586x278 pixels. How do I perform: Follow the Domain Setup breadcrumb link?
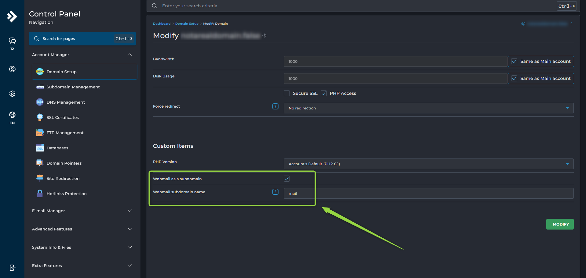(187, 24)
